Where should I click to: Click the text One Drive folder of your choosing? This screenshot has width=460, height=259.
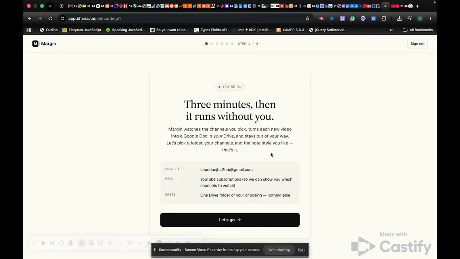coord(245,195)
